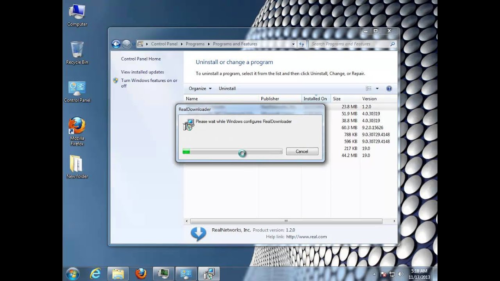Click Uninstall in the toolbar
This screenshot has width=500, height=281.
coord(227,89)
